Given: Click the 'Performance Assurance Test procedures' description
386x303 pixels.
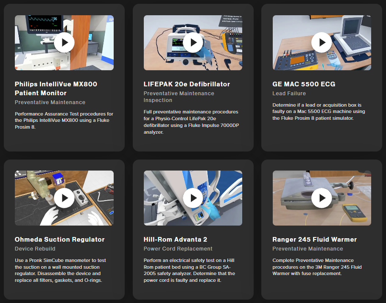Looking at the screenshot, I should [x=64, y=120].
